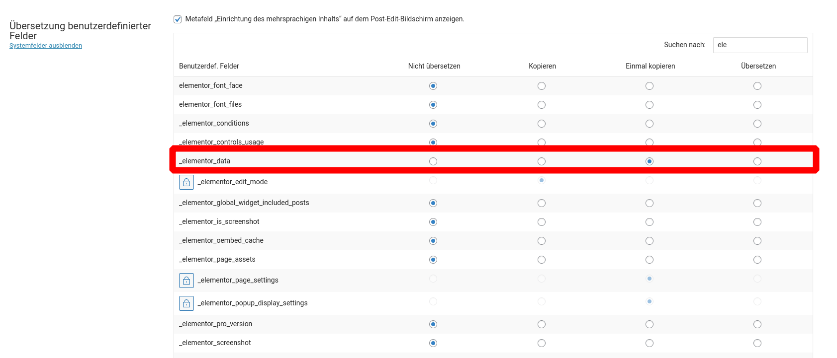Select Nicht übersetzen for _elementor_data

click(433, 161)
